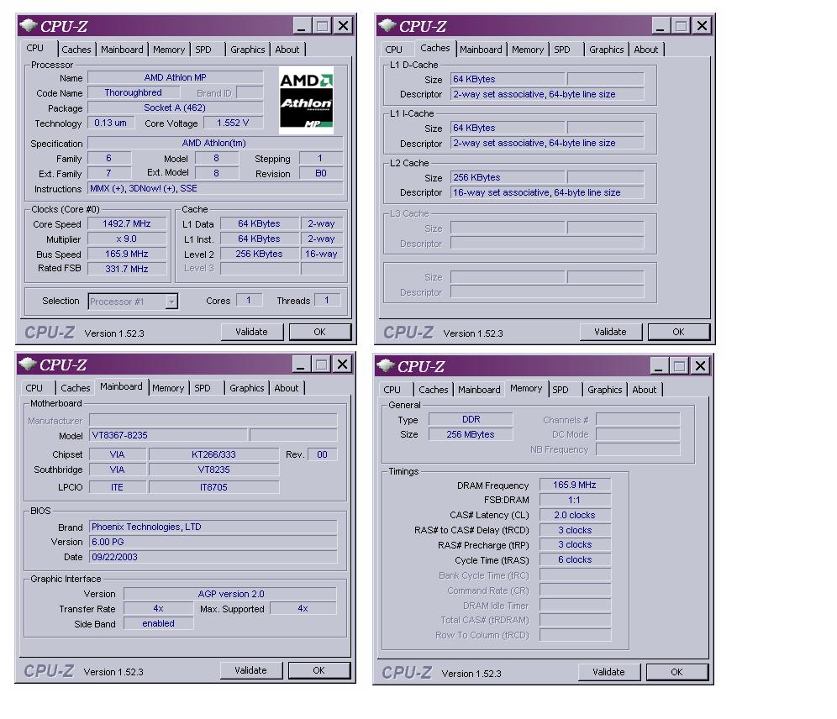Click the 'AMD Athlon MP' name field
This screenshot has width=837, height=719.
point(175,78)
